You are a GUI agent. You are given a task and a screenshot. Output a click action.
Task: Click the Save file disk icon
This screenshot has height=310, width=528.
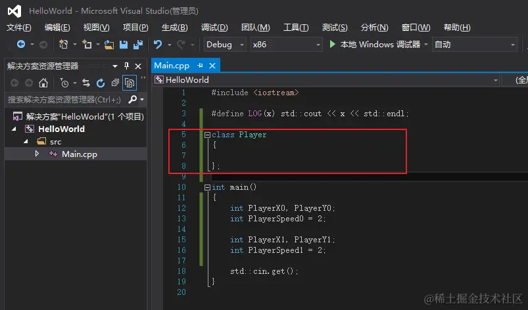124,45
